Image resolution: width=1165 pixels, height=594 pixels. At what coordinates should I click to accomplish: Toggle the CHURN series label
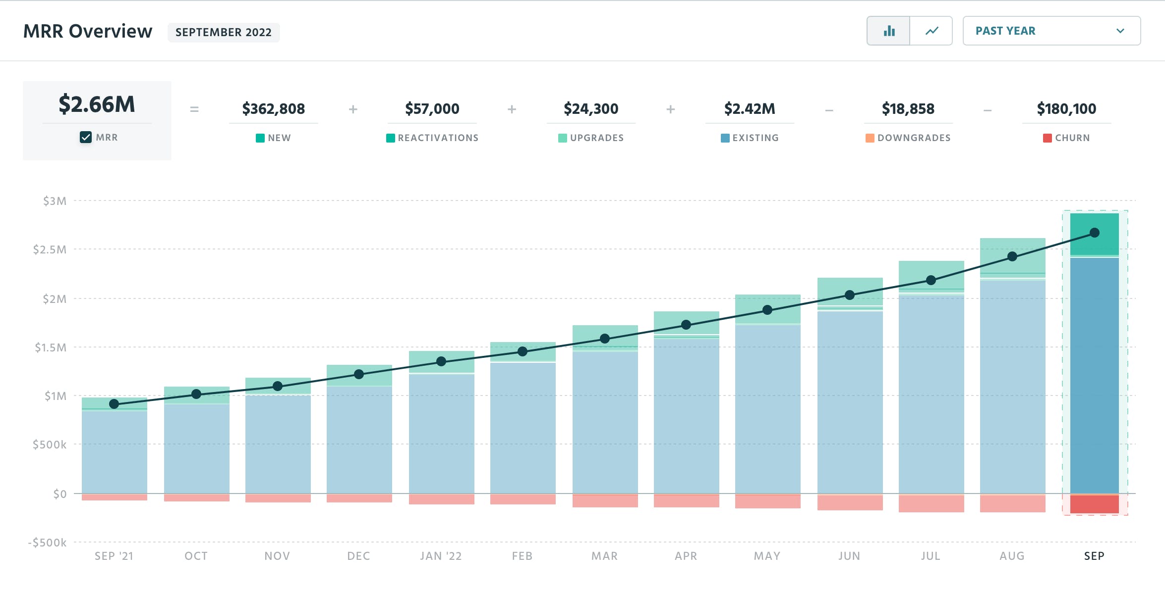click(x=1072, y=138)
